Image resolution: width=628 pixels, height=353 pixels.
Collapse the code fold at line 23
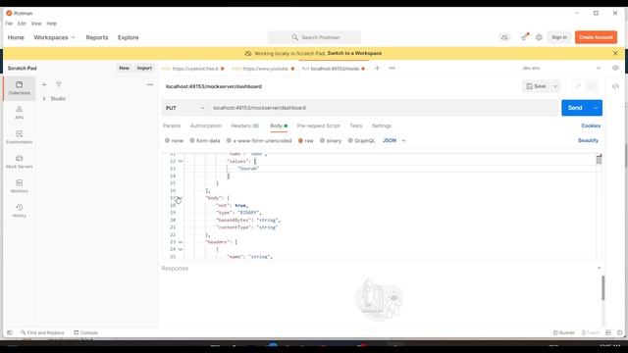pos(181,242)
